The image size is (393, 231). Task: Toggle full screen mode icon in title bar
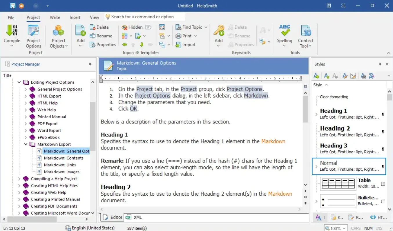pos(343,6)
